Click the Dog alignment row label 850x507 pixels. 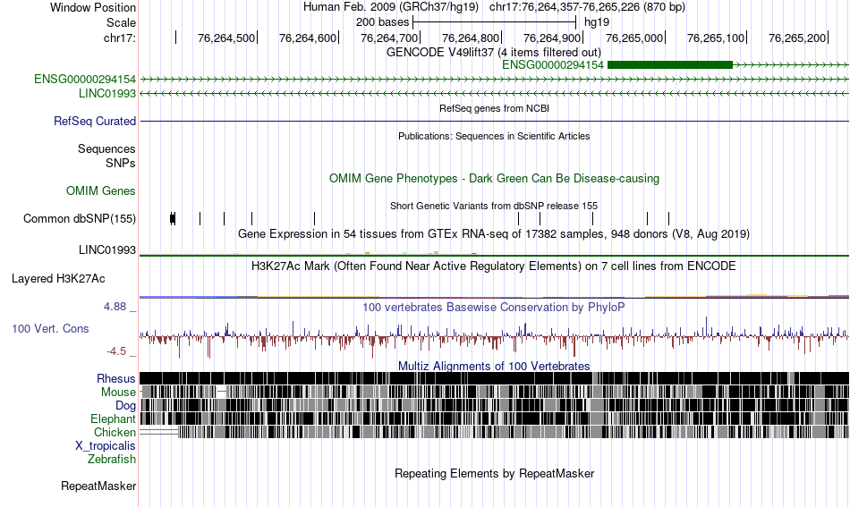[x=125, y=405]
